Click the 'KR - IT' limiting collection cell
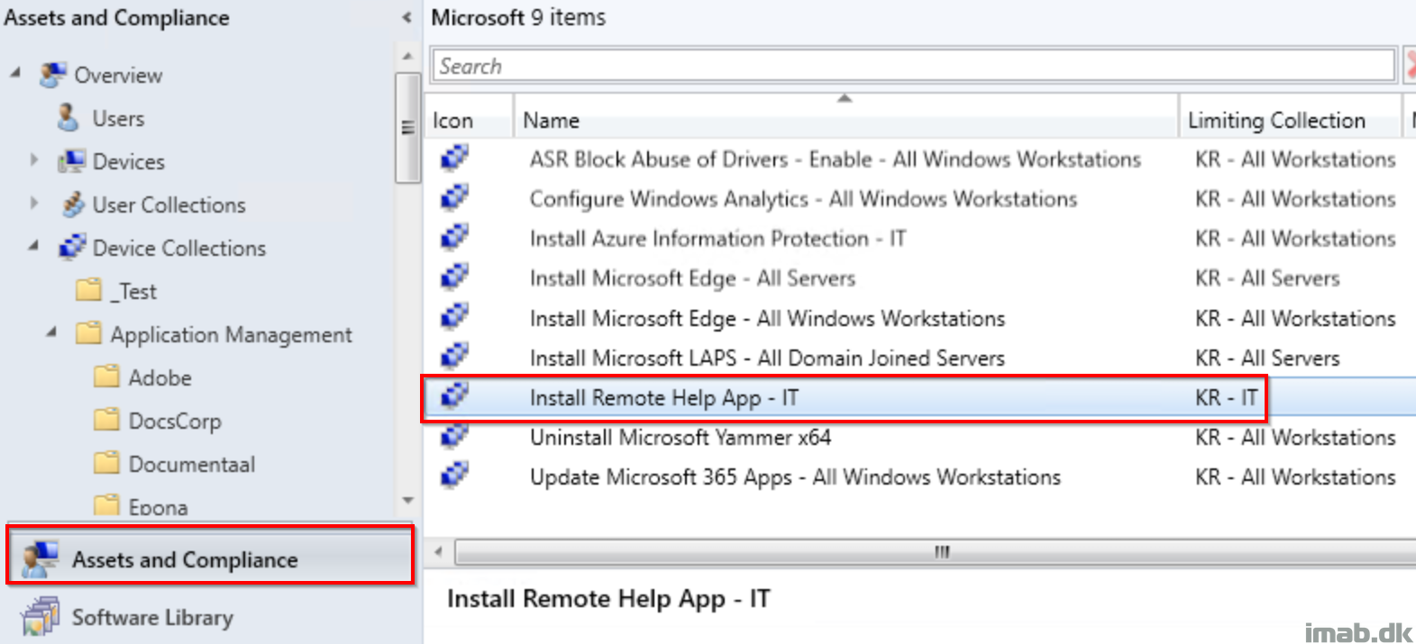 tap(1226, 396)
